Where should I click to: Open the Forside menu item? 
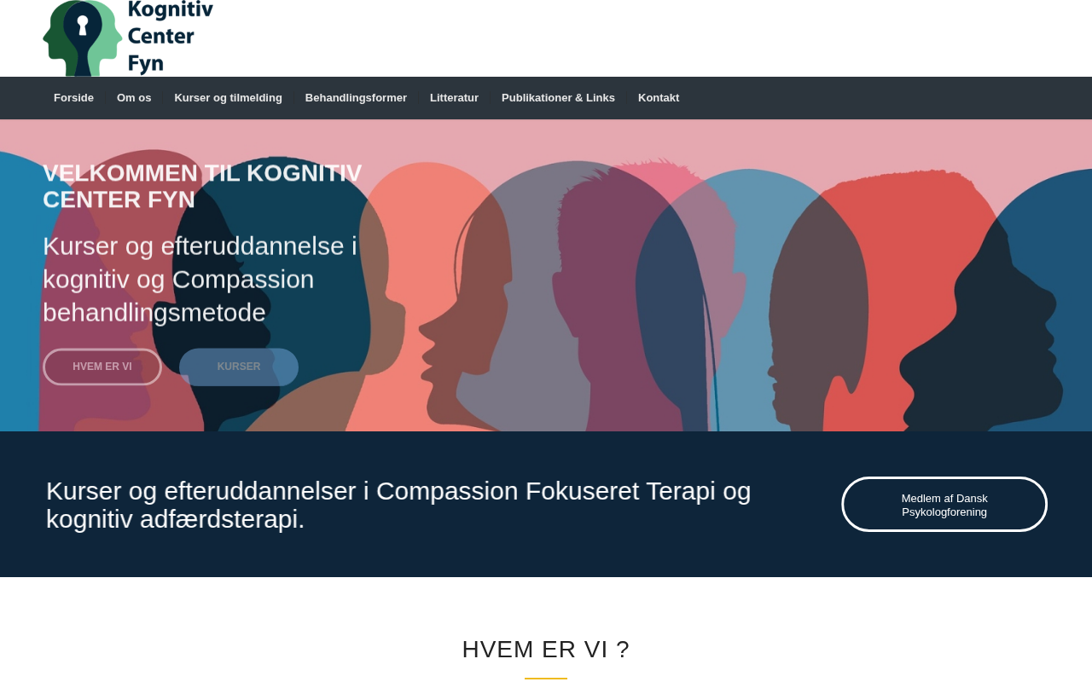pyautogui.click(x=73, y=98)
